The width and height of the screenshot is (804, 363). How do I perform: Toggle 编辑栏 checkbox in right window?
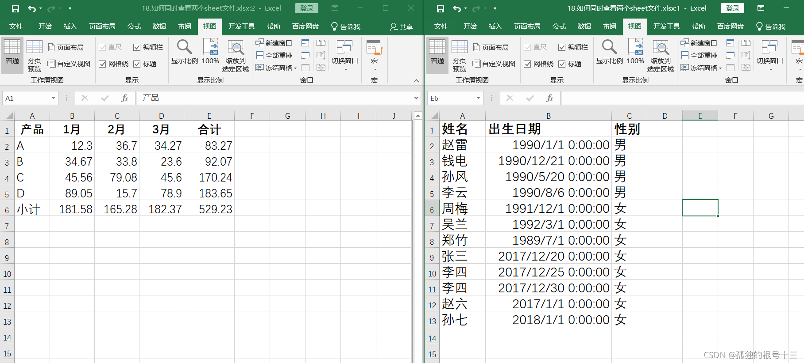[x=562, y=47]
